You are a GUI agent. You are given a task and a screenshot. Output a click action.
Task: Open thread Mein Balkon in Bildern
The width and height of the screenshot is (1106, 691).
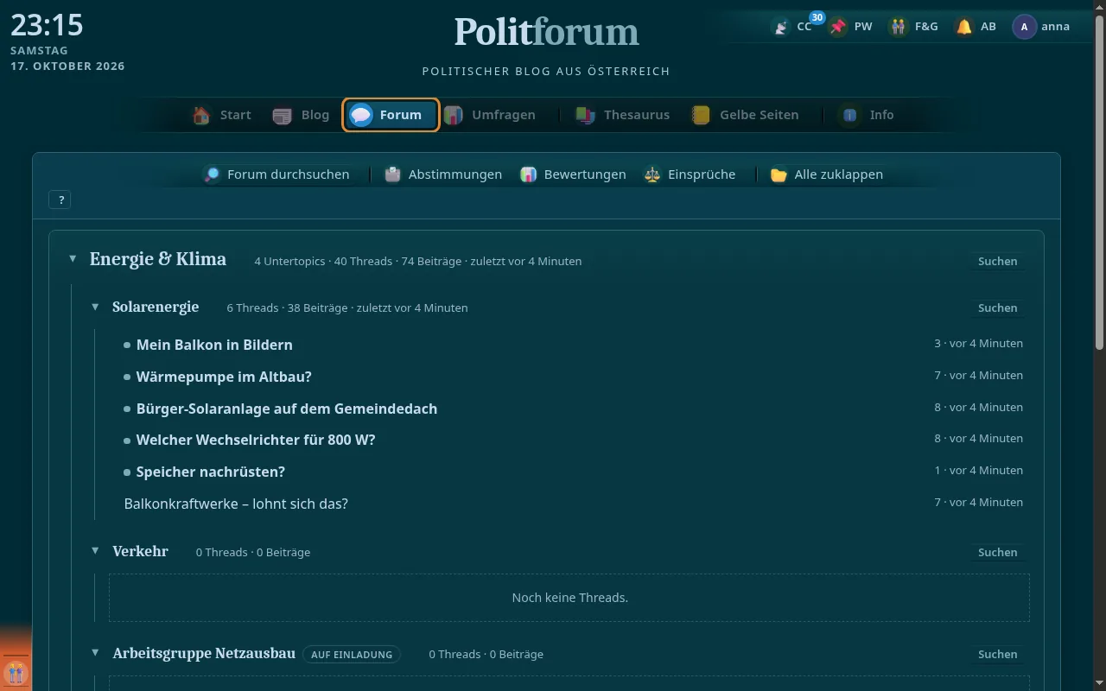(x=214, y=345)
